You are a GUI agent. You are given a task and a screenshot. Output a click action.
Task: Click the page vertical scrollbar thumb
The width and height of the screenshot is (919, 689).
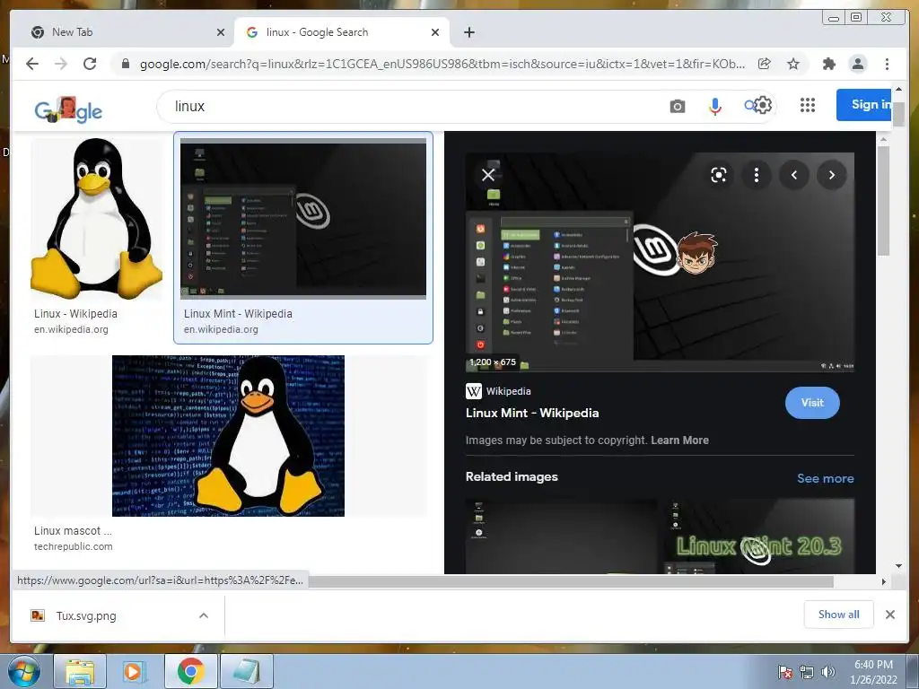(x=898, y=113)
